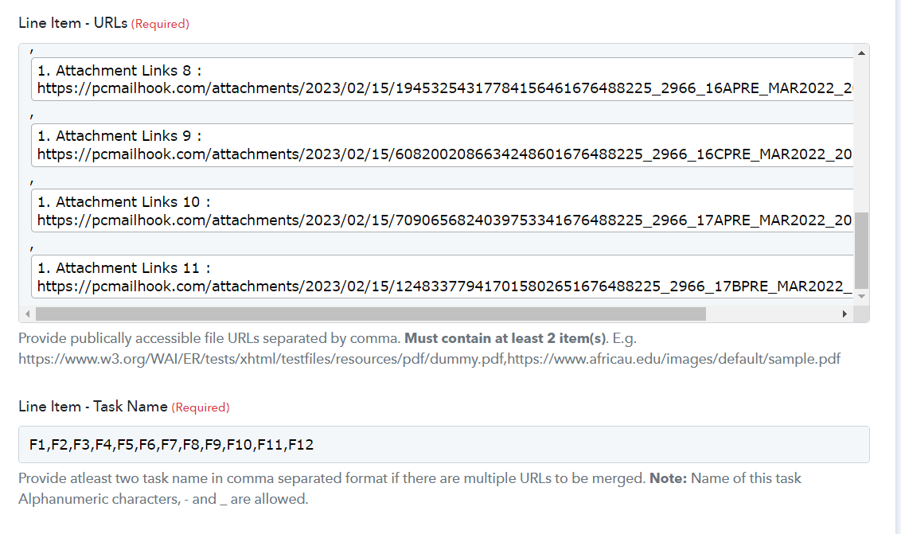Click the horizontal scrollbar left arrow
901x534 pixels.
pyautogui.click(x=28, y=314)
